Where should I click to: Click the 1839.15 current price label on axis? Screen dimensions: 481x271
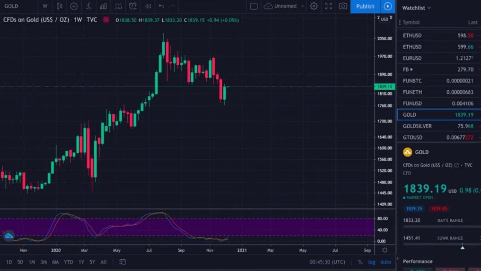[384, 87]
